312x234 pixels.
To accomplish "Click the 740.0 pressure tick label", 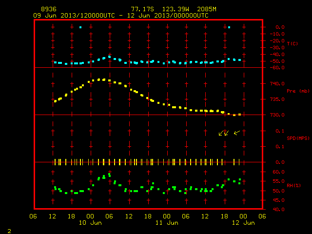I will point(277,83).
